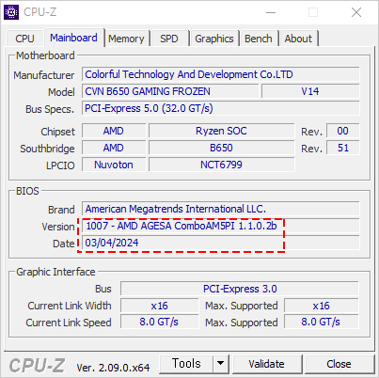The width and height of the screenshot is (379, 378).
Task: Click the model CVN B650 GAMING FROZEN
Action: click(170, 91)
